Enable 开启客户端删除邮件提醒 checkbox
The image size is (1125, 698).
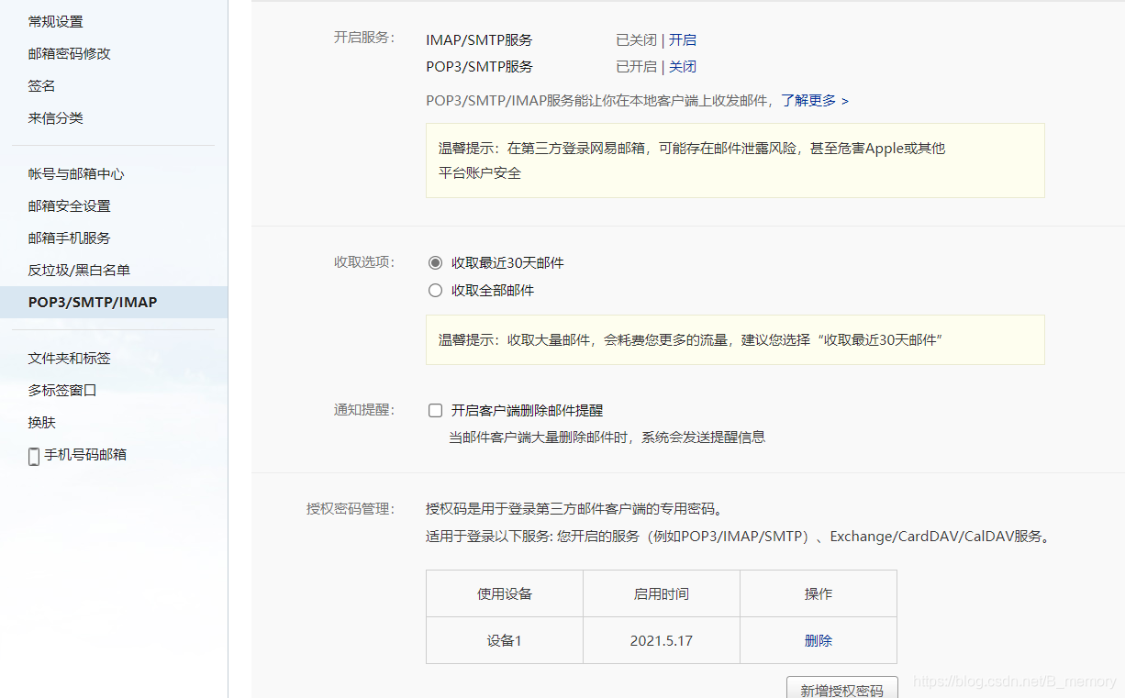(x=435, y=410)
